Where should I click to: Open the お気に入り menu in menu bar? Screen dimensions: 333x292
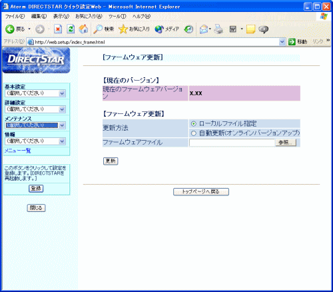(89, 17)
